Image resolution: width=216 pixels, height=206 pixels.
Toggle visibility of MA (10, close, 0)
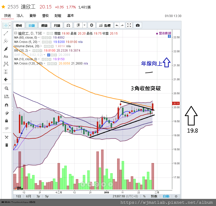coord(43,59)
